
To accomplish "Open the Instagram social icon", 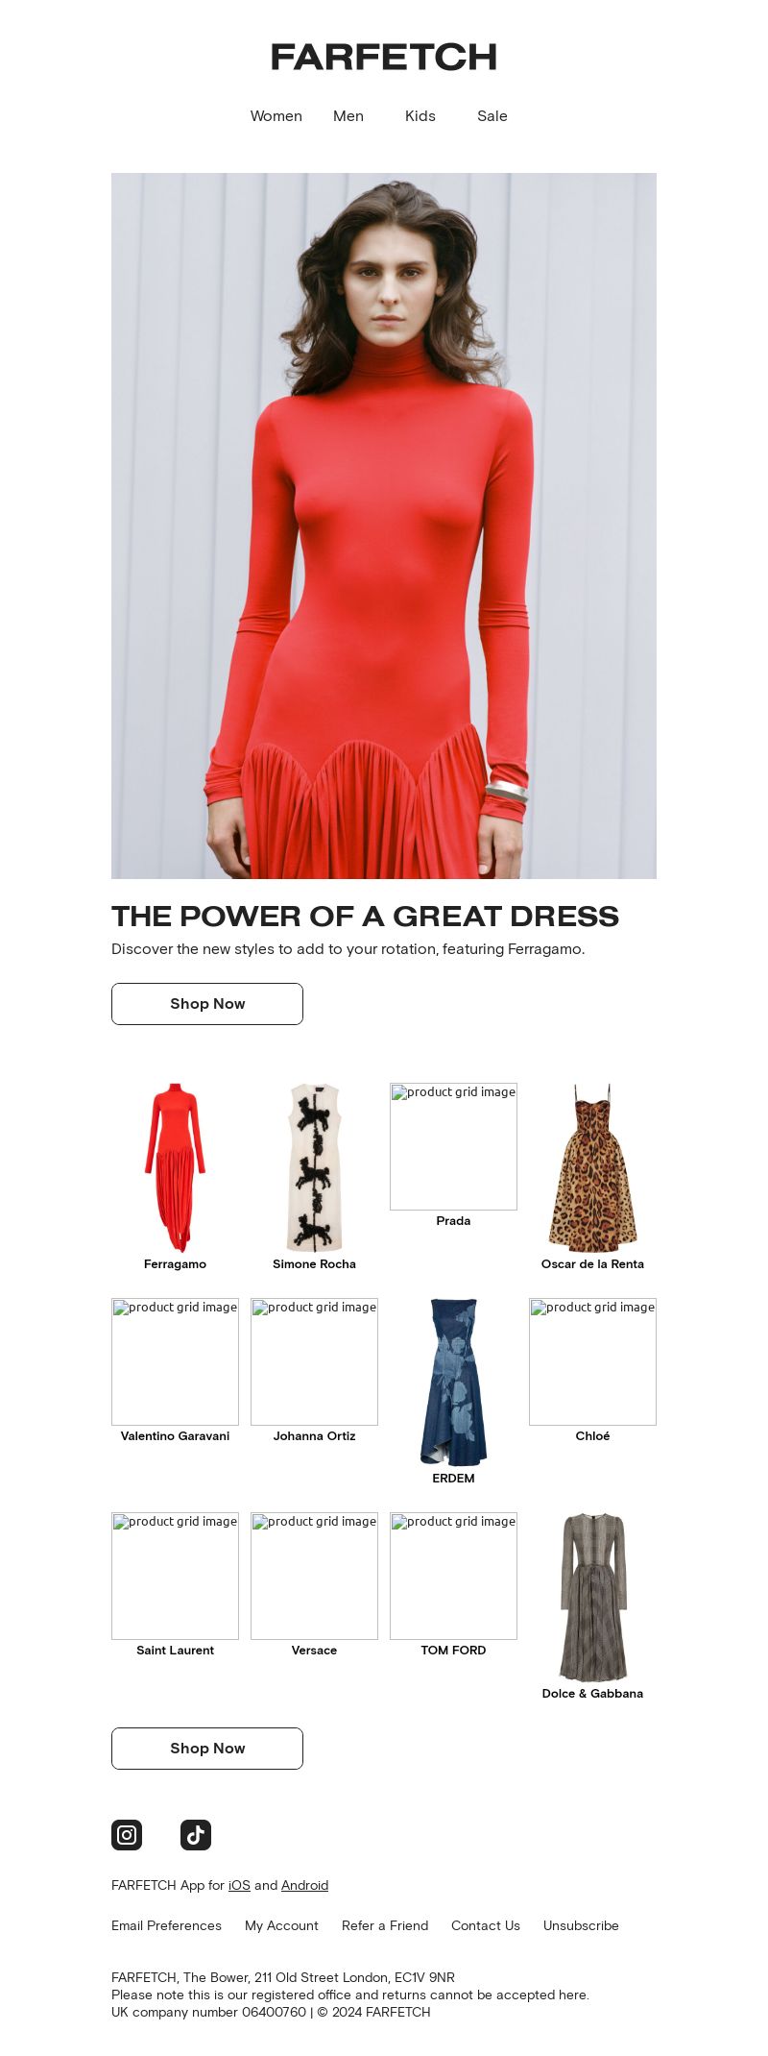I will (x=127, y=1835).
